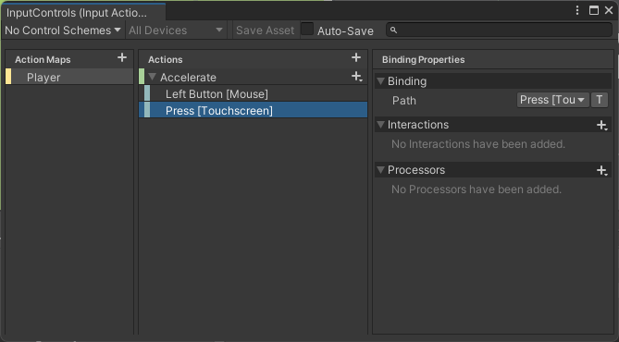Open the No Control Schemes dropdown

coord(63,31)
